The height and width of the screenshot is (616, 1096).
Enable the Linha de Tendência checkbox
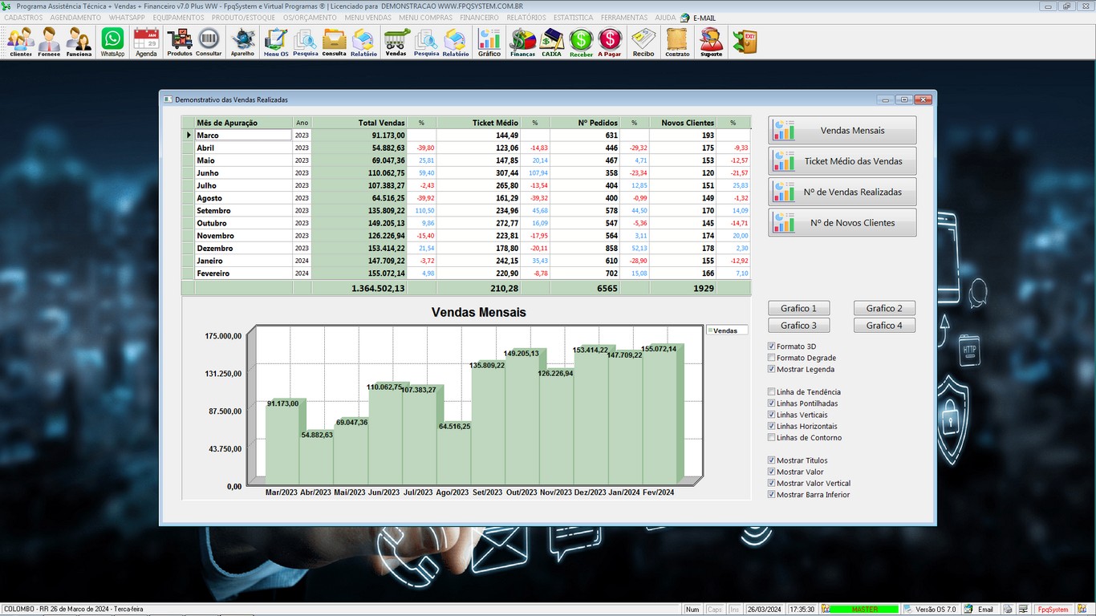[x=772, y=392]
